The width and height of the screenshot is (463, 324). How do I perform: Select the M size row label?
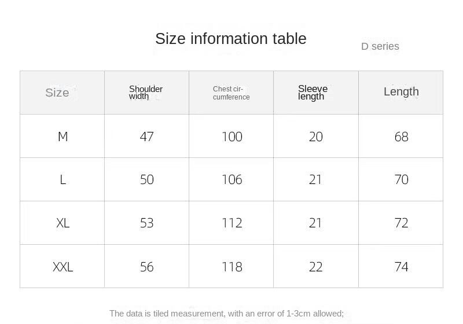point(63,137)
